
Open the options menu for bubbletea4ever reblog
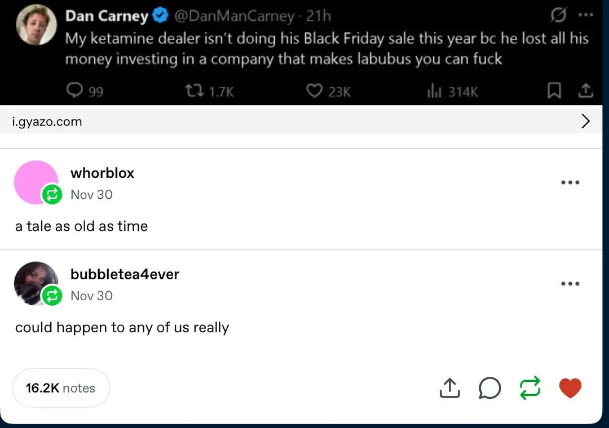tap(570, 284)
